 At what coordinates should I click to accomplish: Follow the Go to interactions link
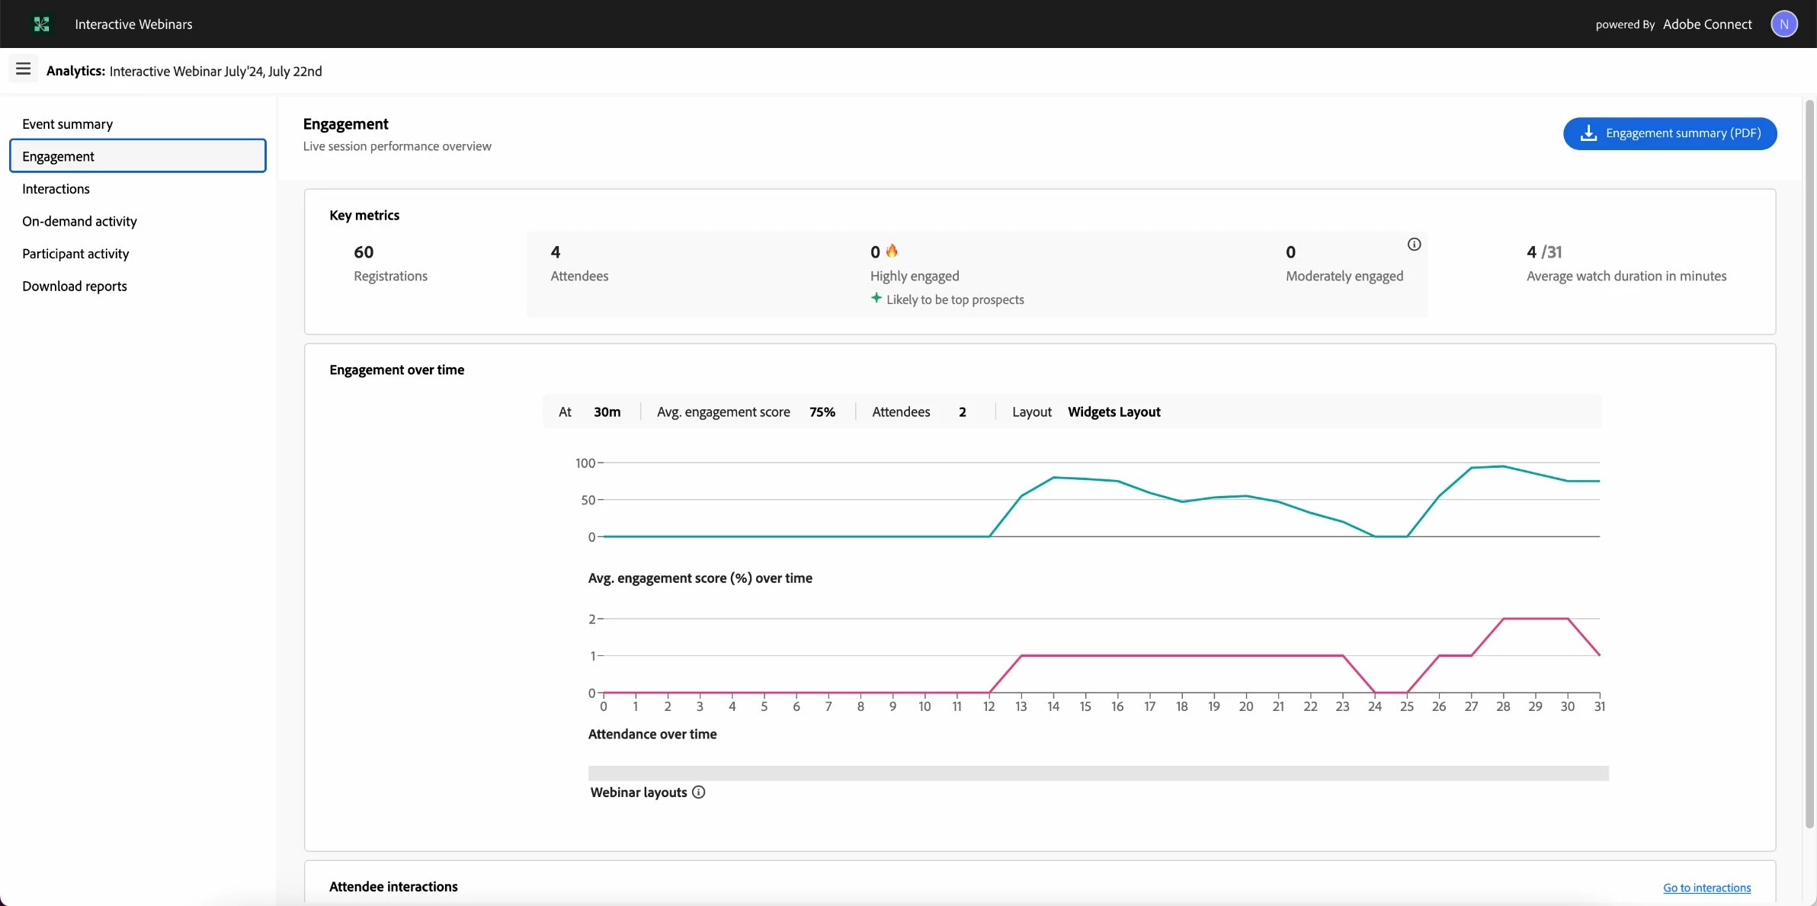click(1706, 888)
